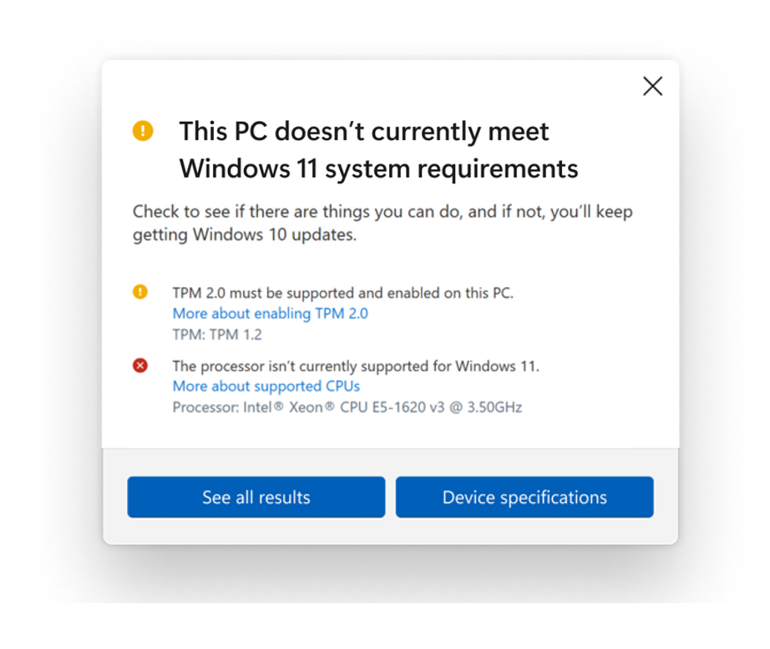This screenshot has width=770, height=649.
Task: Close the Windows 11 requirements dialog
Action: [x=652, y=86]
